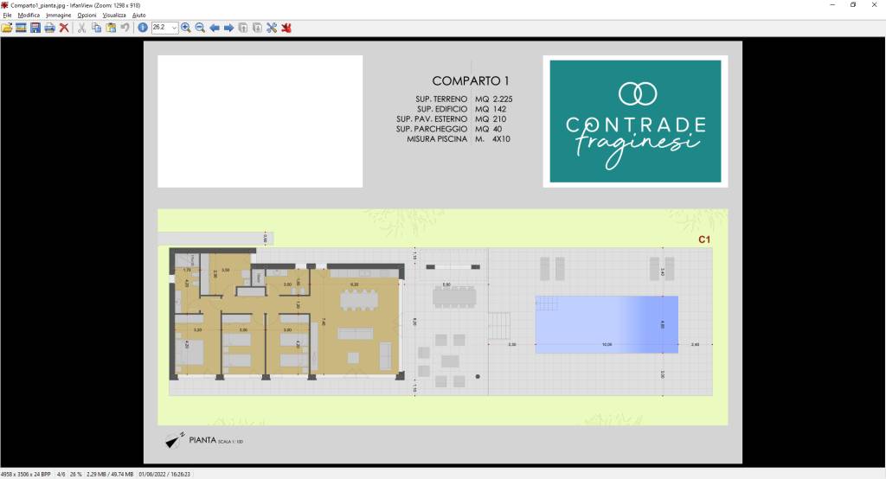
Task: Zoom in with magnifier plus icon
Action: 186,28
